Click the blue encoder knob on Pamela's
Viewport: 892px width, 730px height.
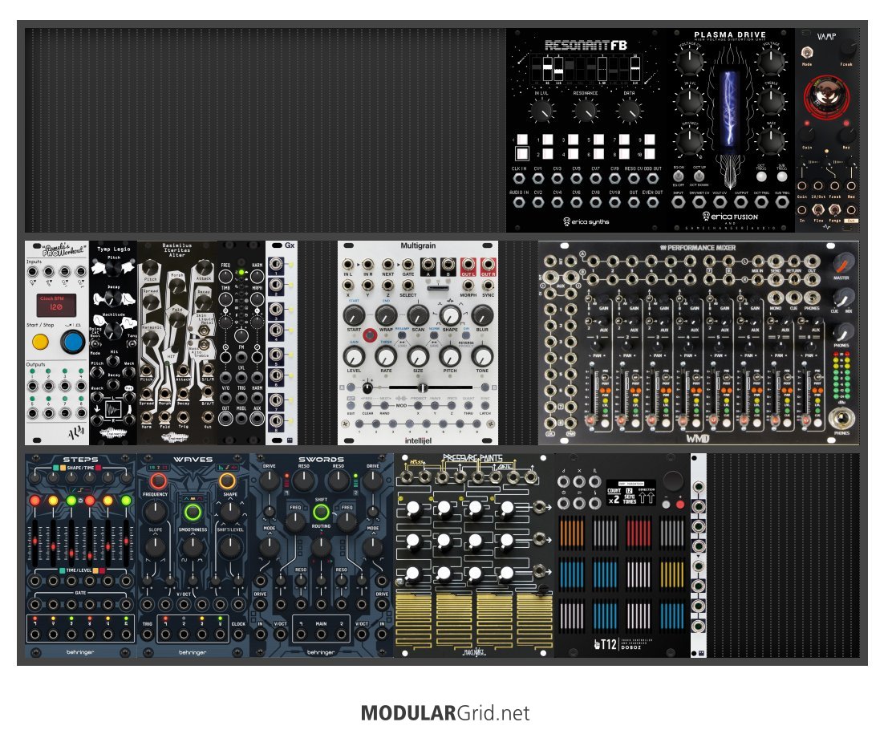[x=73, y=343]
